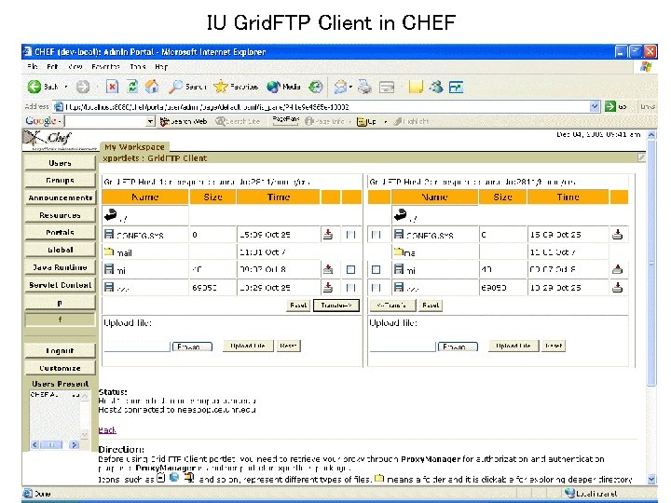The image size is (671, 503).
Task: Click the Print icon in toolbar
Action: coord(364,87)
